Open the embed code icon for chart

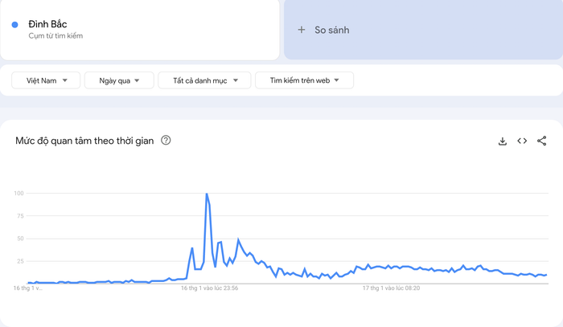pyautogui.click(x=522, y=141)
